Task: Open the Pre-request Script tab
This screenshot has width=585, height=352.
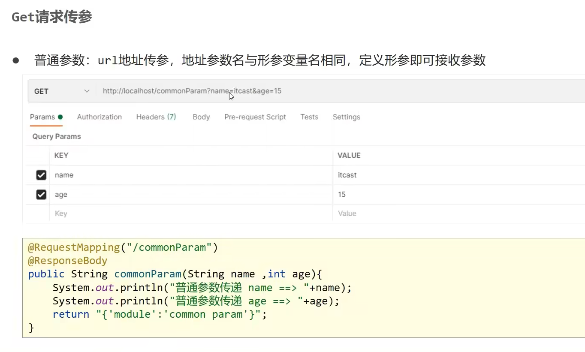Action: [255, 117]
